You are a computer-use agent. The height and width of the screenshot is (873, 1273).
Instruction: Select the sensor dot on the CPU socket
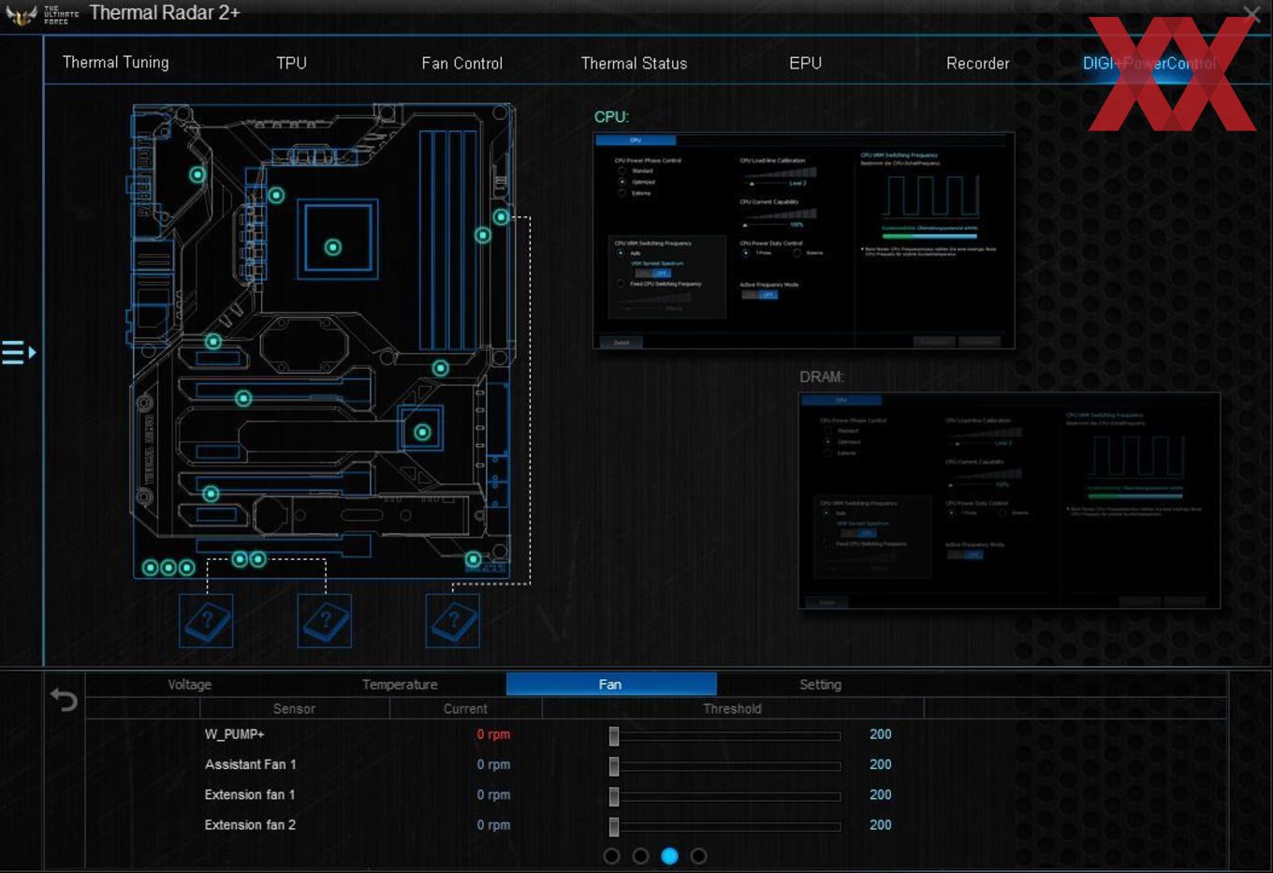click(333, 247)
